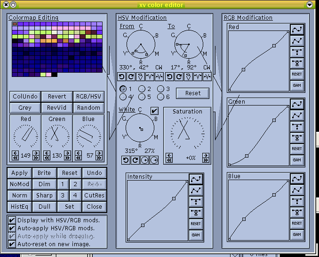Rotate From hue range counter-clockwise
This screenshot has height=257, width=319.
tap(122, 76)
